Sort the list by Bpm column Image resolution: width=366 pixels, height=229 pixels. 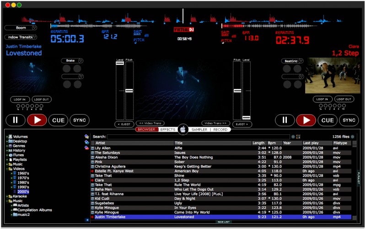[x=275, y=143]
